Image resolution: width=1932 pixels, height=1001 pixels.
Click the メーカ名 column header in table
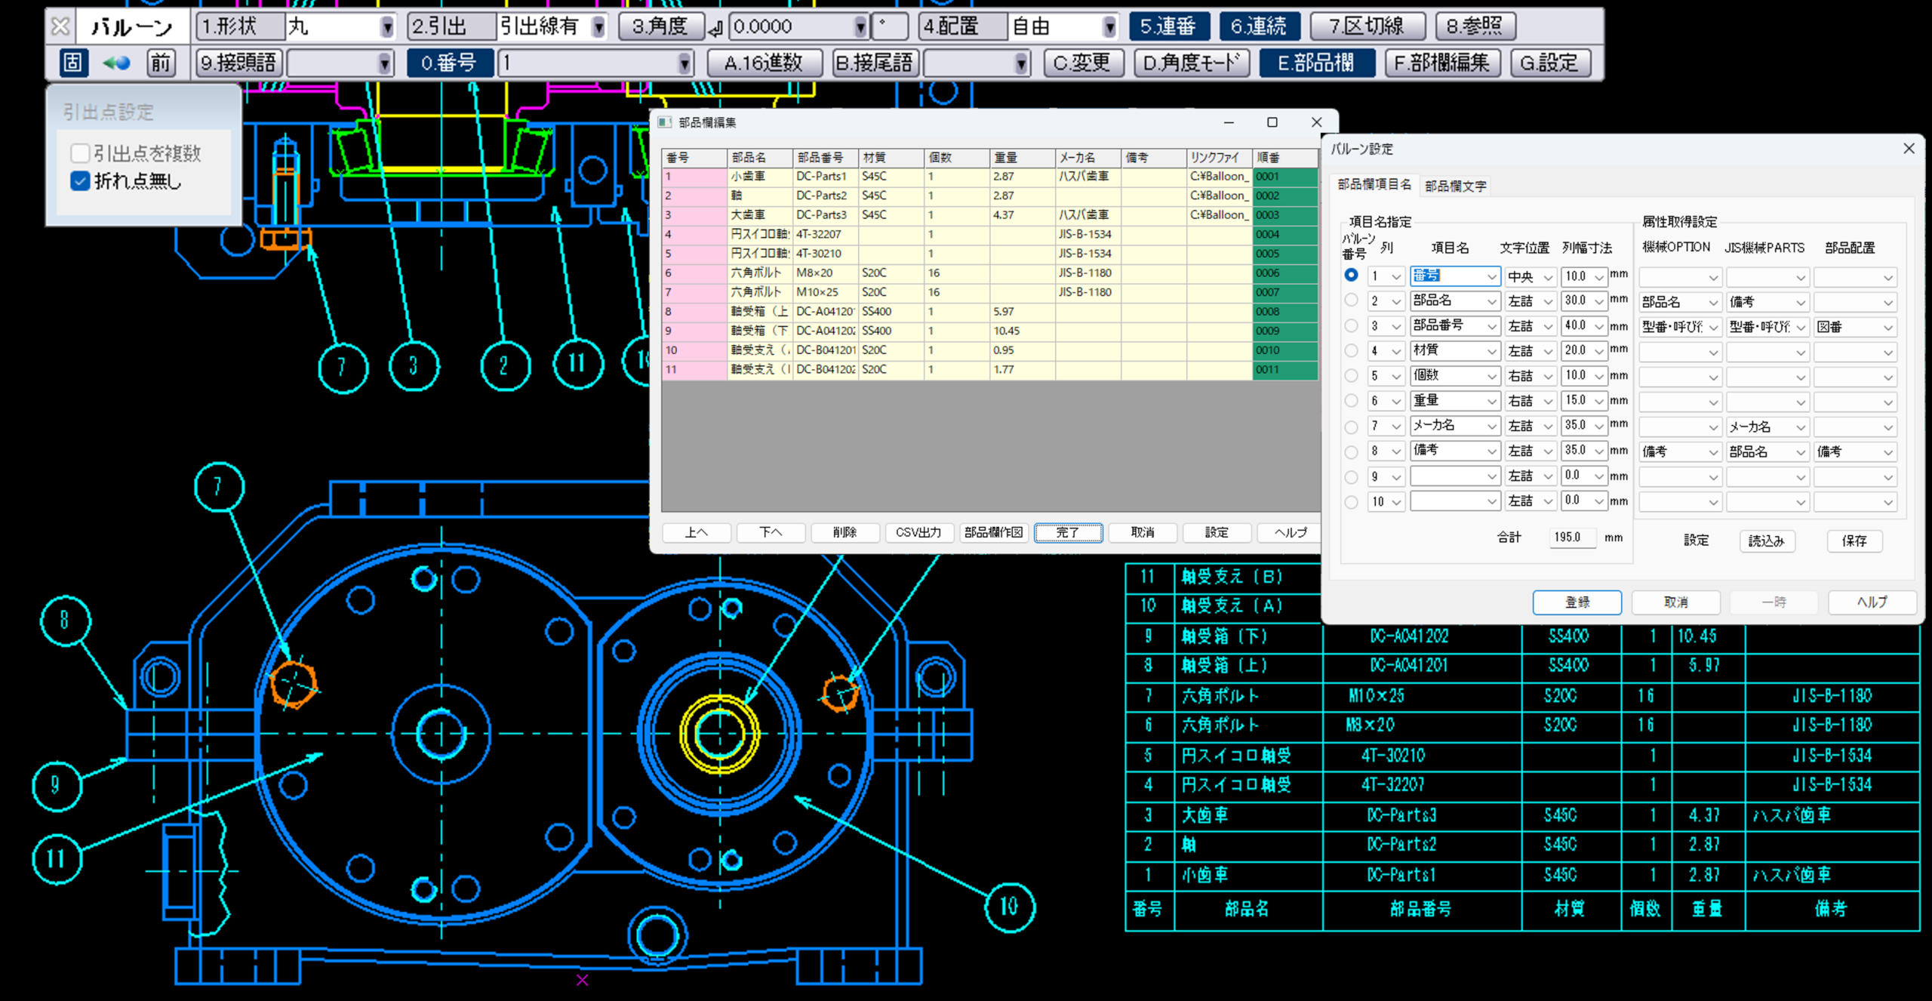1088,158
